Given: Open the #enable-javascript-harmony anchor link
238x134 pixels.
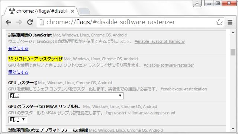Looking at the screenshot, I should tap(160, 41).
